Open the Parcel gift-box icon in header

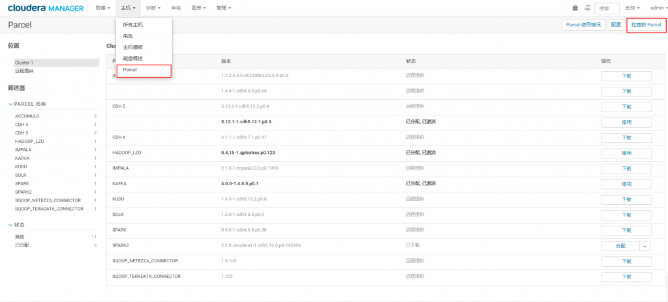[575, 8]
